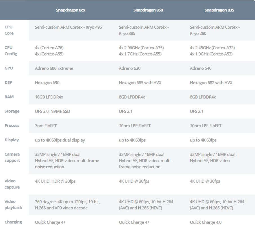
Task: Select the Charging row label
Action: [x=13, y=222]
